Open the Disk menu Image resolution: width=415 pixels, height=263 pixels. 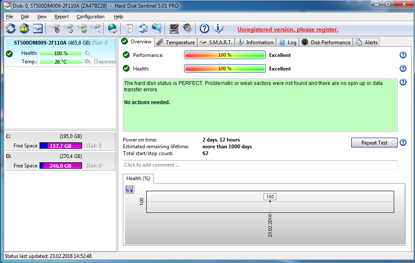pos(25,17)
